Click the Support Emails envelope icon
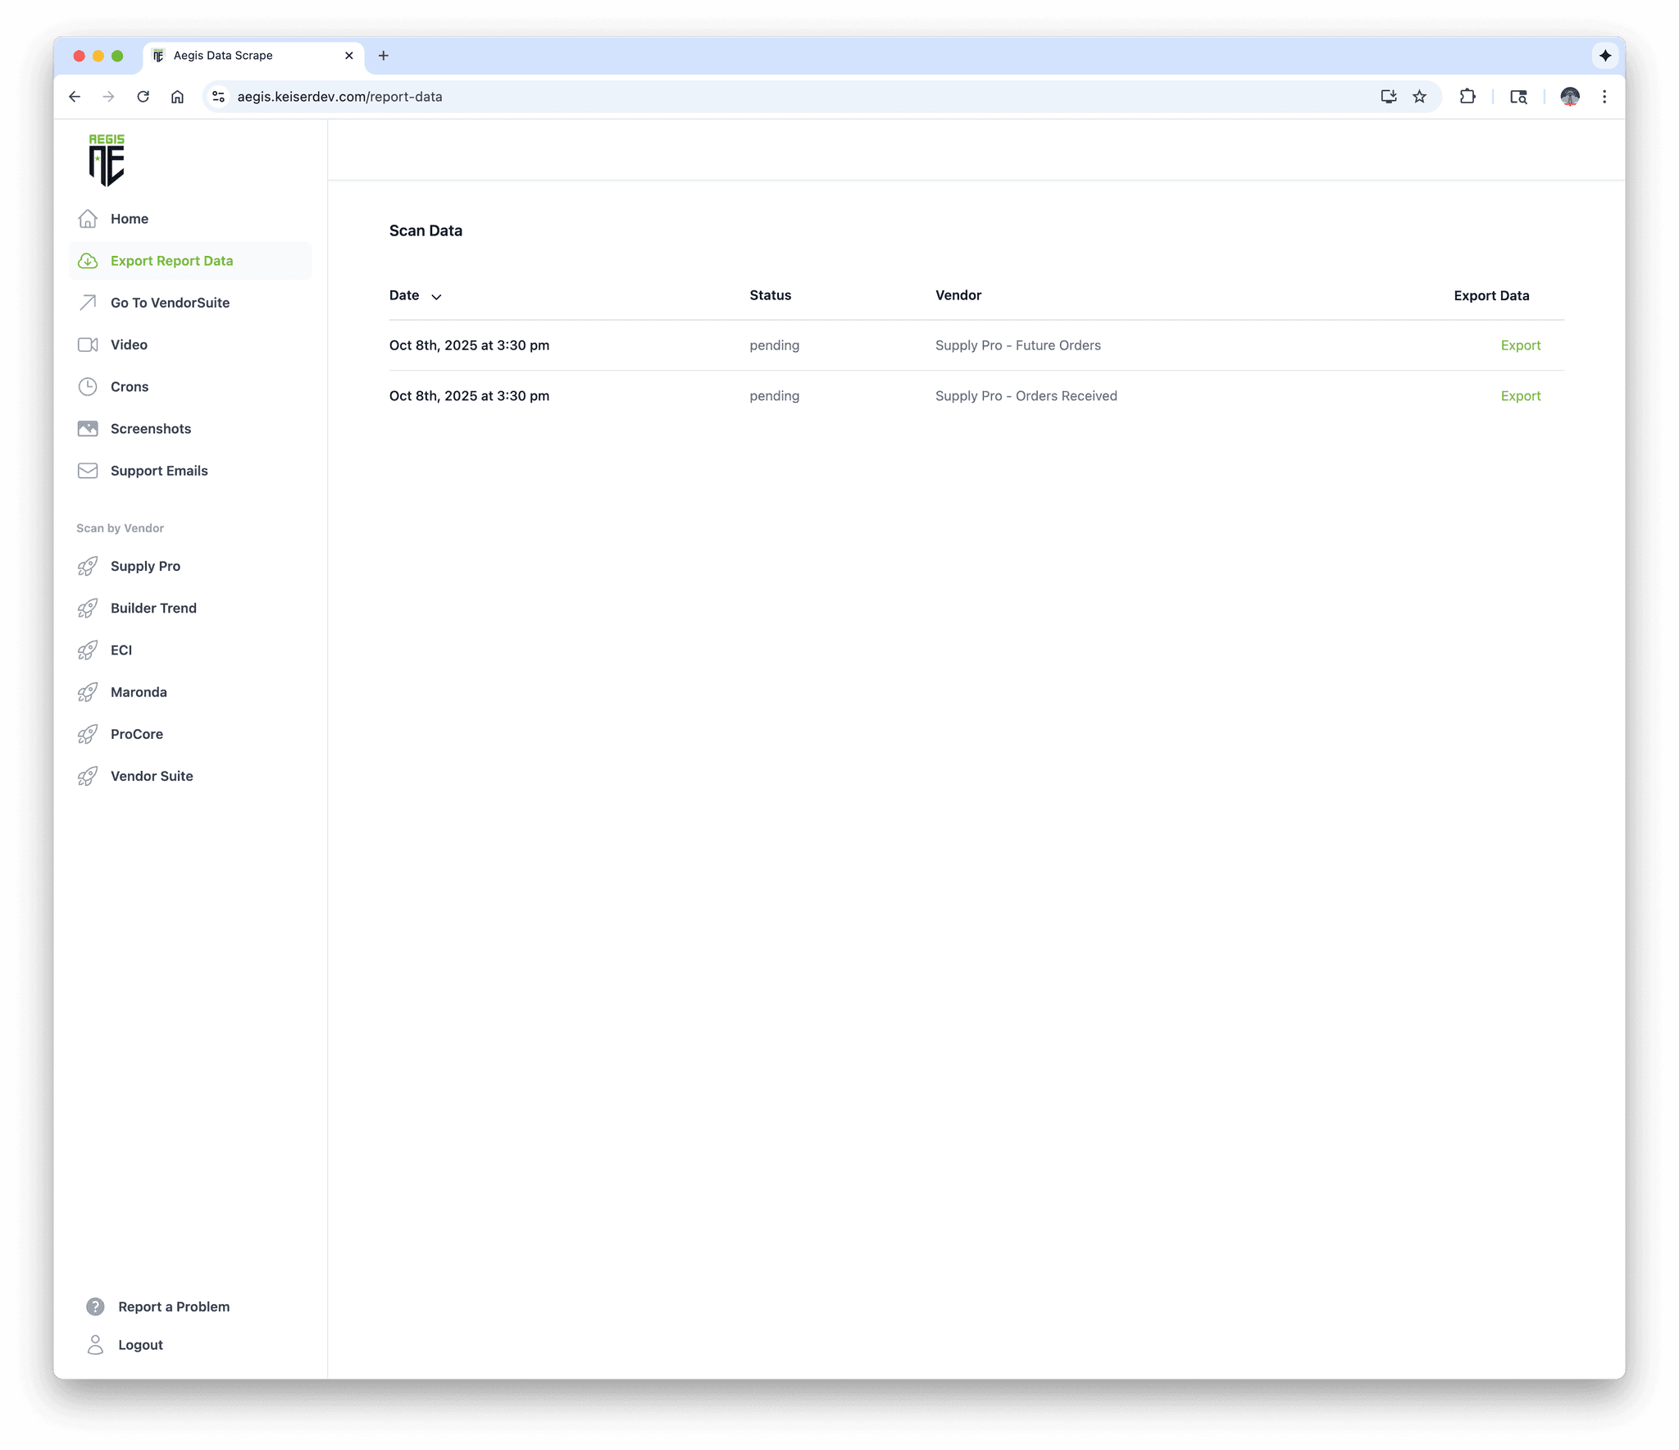 click(x=89, y=470)
